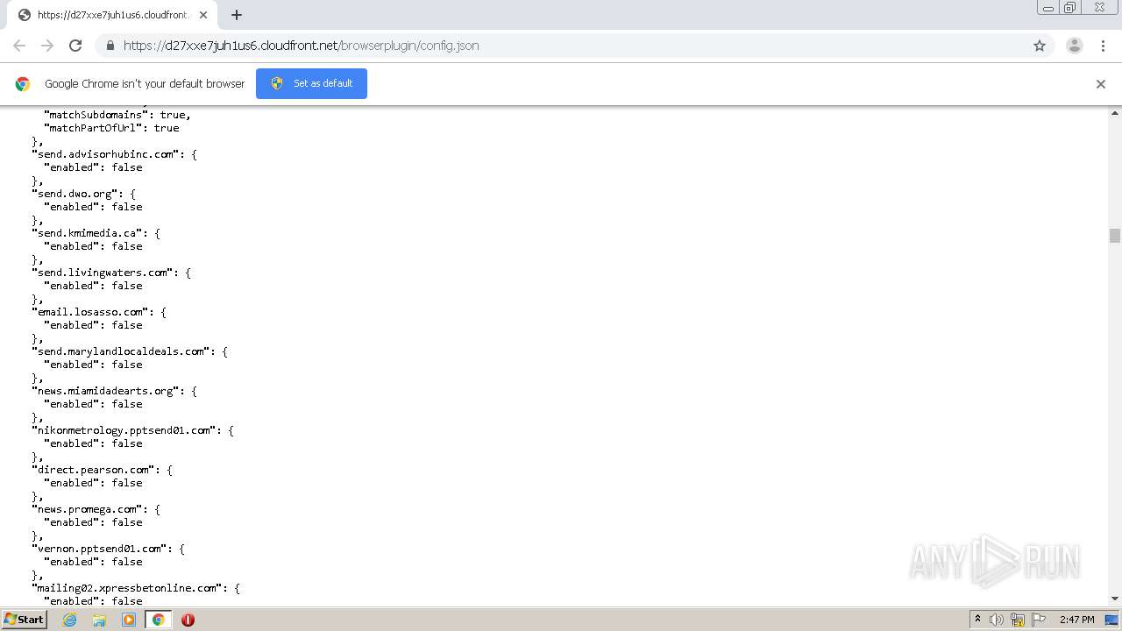The width and height of the screenshot is (1122, 631).
Task: Launch Internet Explorer from taskbar
Action: point(70,620)
